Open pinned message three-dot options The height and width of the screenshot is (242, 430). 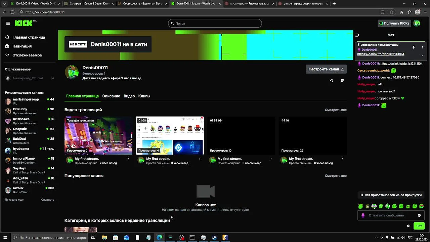[422, 47]
